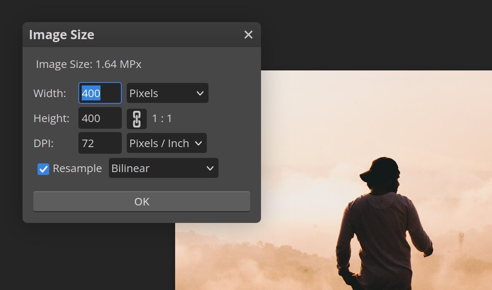This screenshot has height=290, width=492.
Task: Open the Bilinear resampling method dropdown
Action: point(163,168)
